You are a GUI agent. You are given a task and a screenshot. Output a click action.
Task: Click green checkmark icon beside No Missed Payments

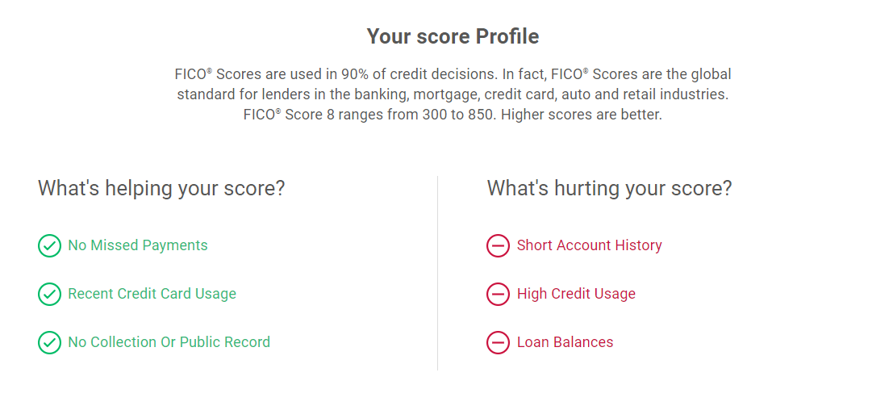coord(49,245)
